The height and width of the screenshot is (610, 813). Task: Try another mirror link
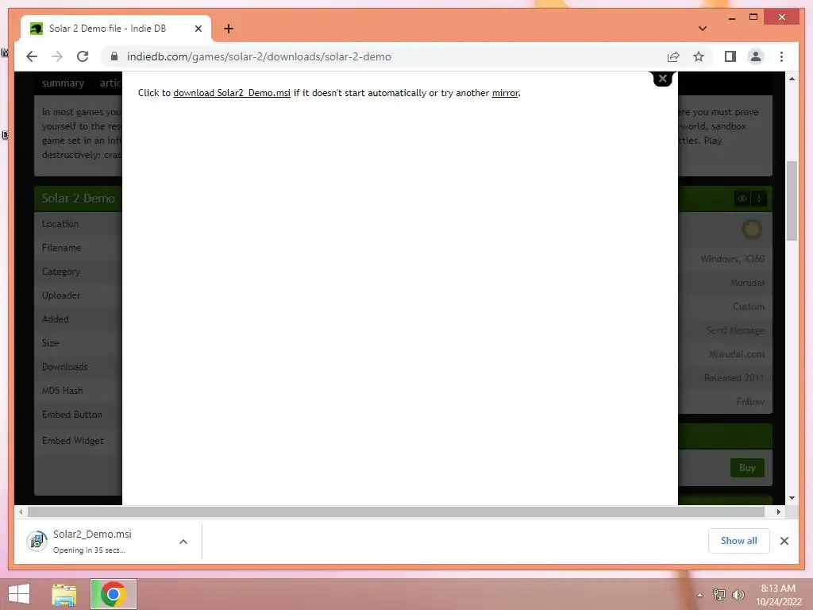(505, 93)
